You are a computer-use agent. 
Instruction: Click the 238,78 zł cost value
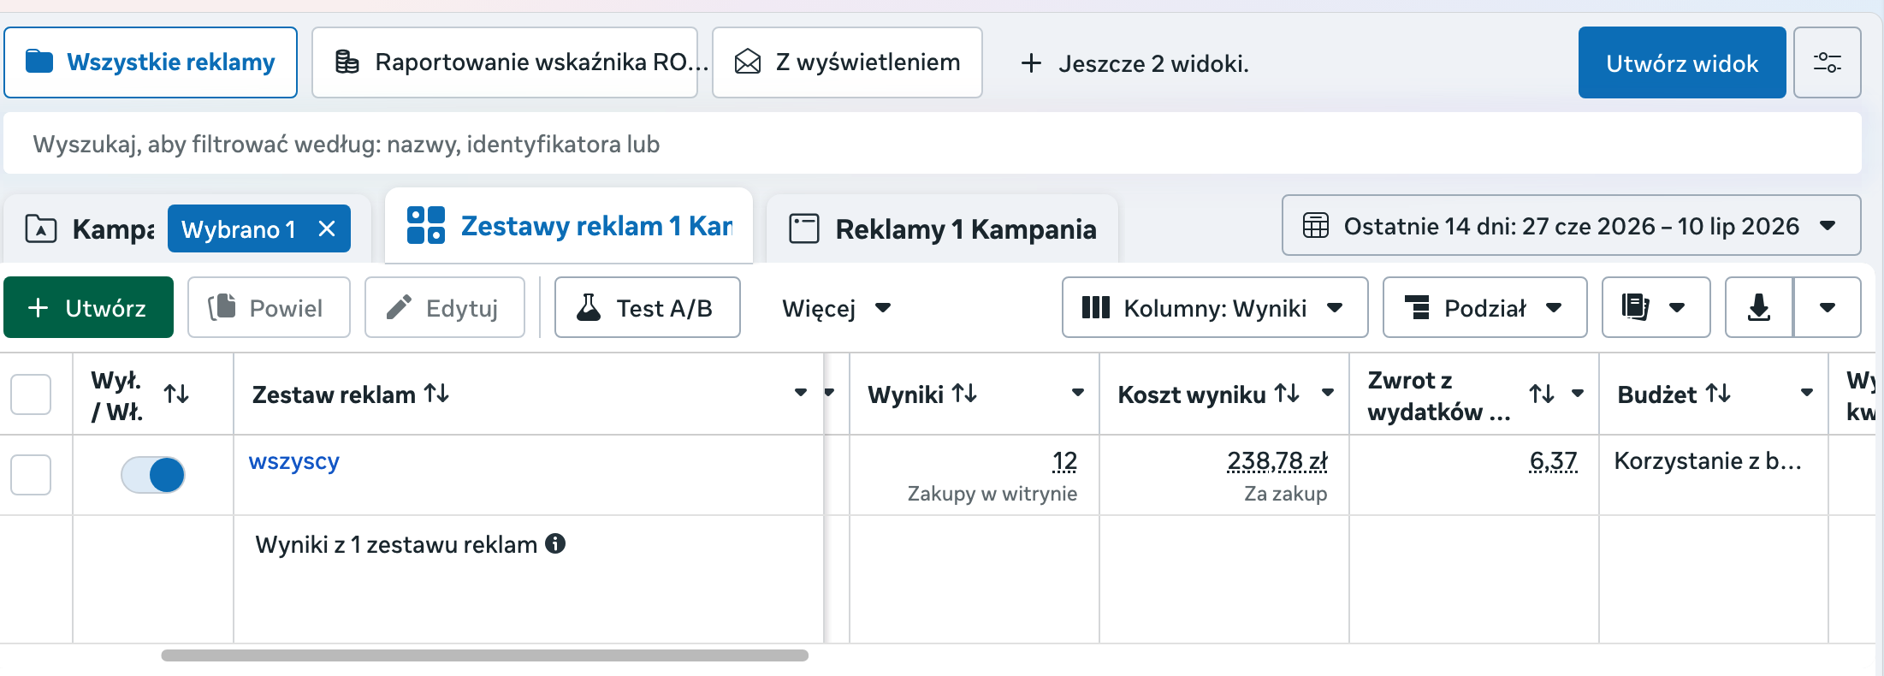pyautogui.click(x=1277, y=461)
